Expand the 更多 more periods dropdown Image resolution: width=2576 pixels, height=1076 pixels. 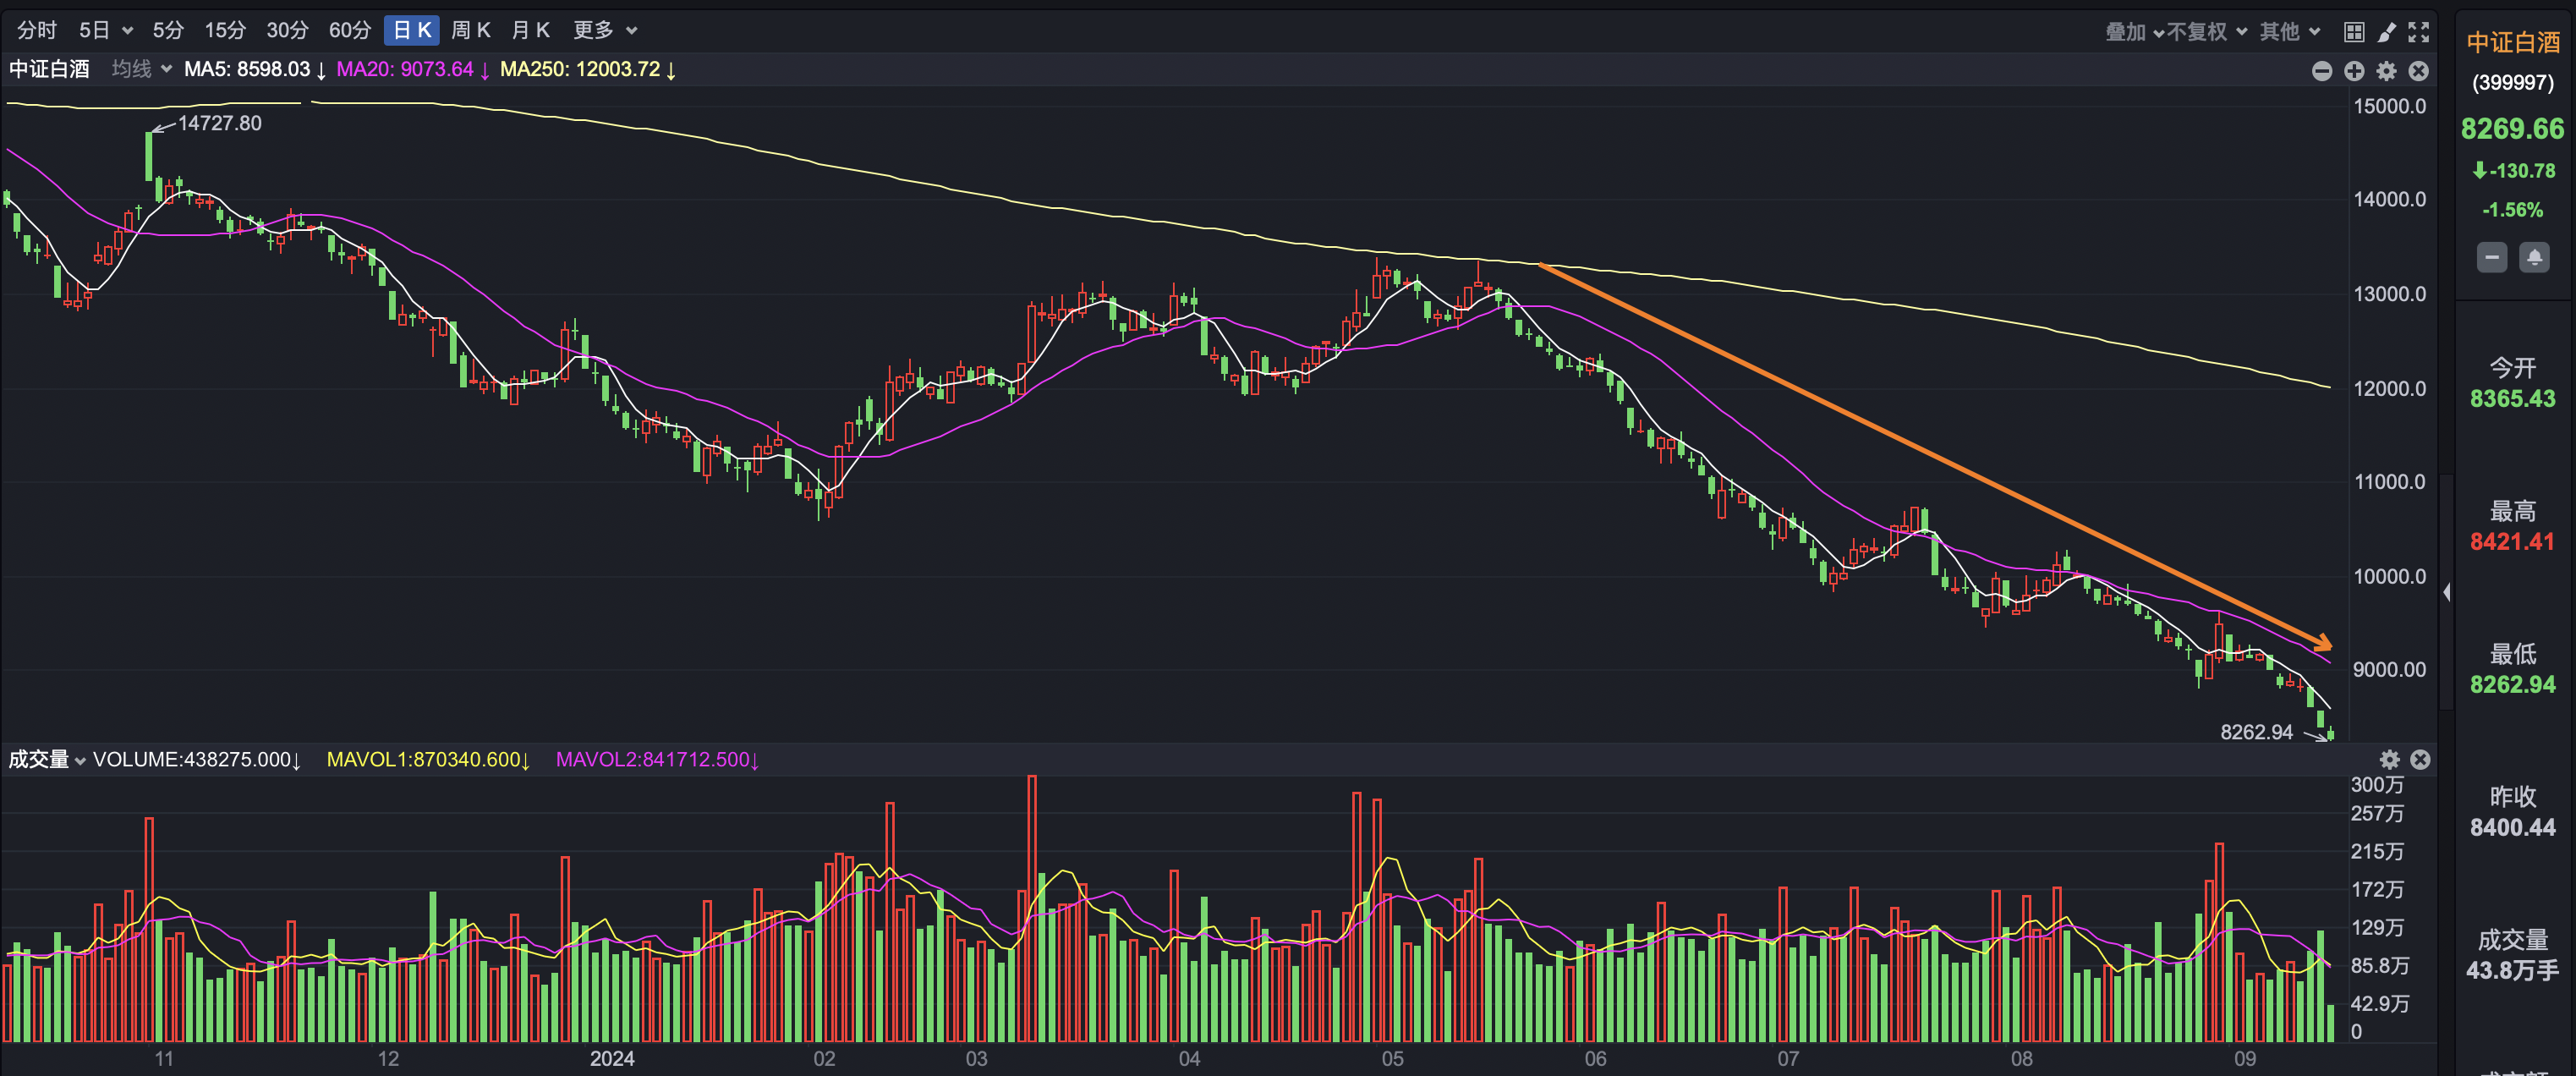click(x=605, y=30)
